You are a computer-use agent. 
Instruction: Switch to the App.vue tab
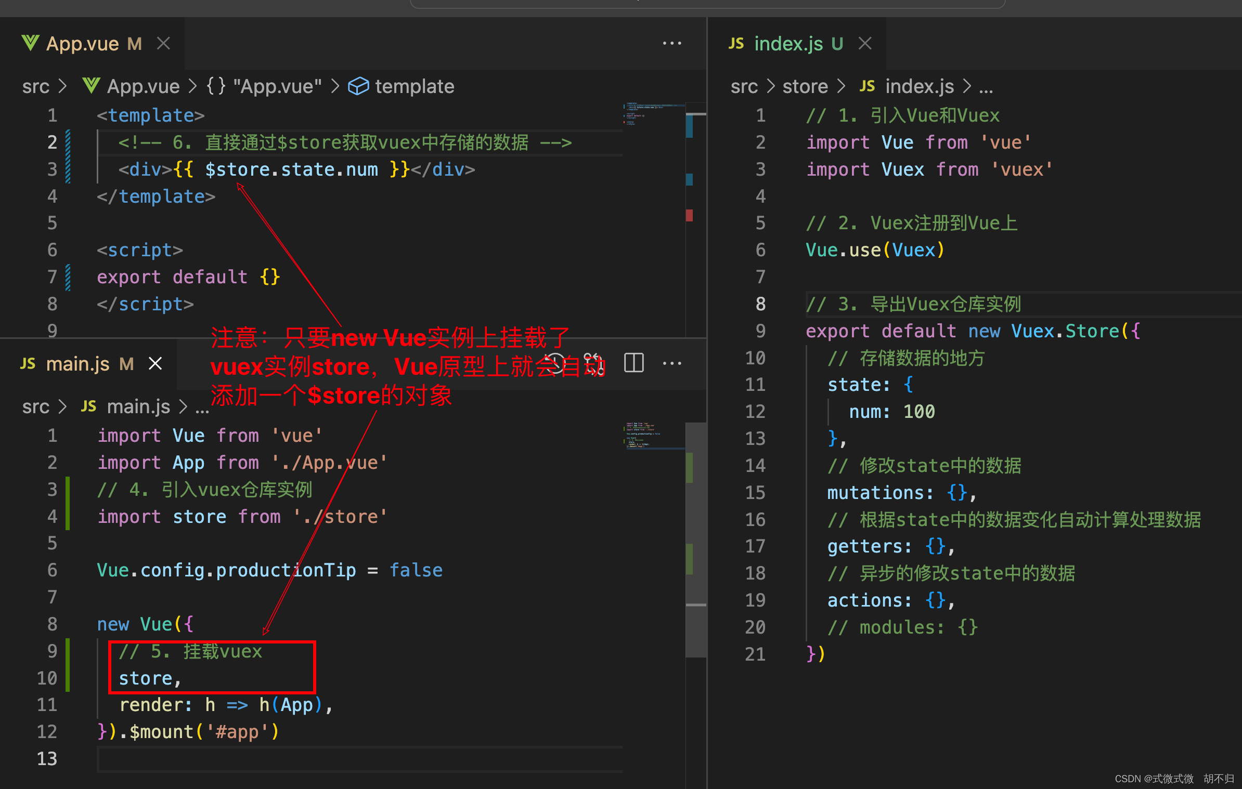[83, 44]
